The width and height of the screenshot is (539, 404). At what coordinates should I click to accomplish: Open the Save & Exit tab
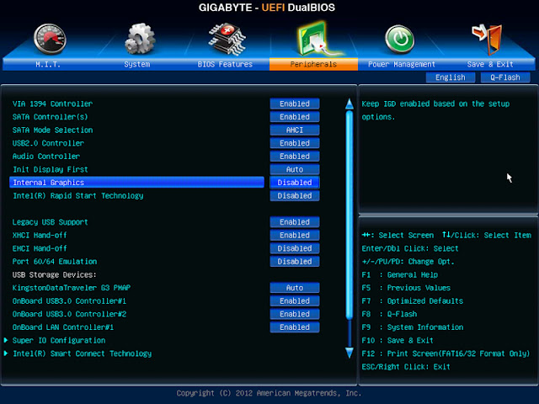[x=490, y=64]
